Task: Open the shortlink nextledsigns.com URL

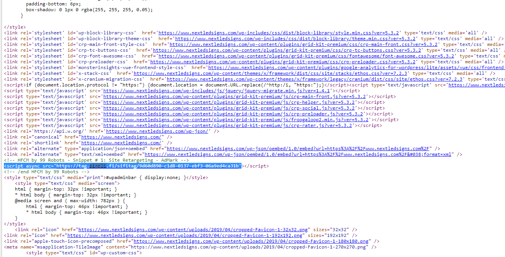Action: click(121, 143)
